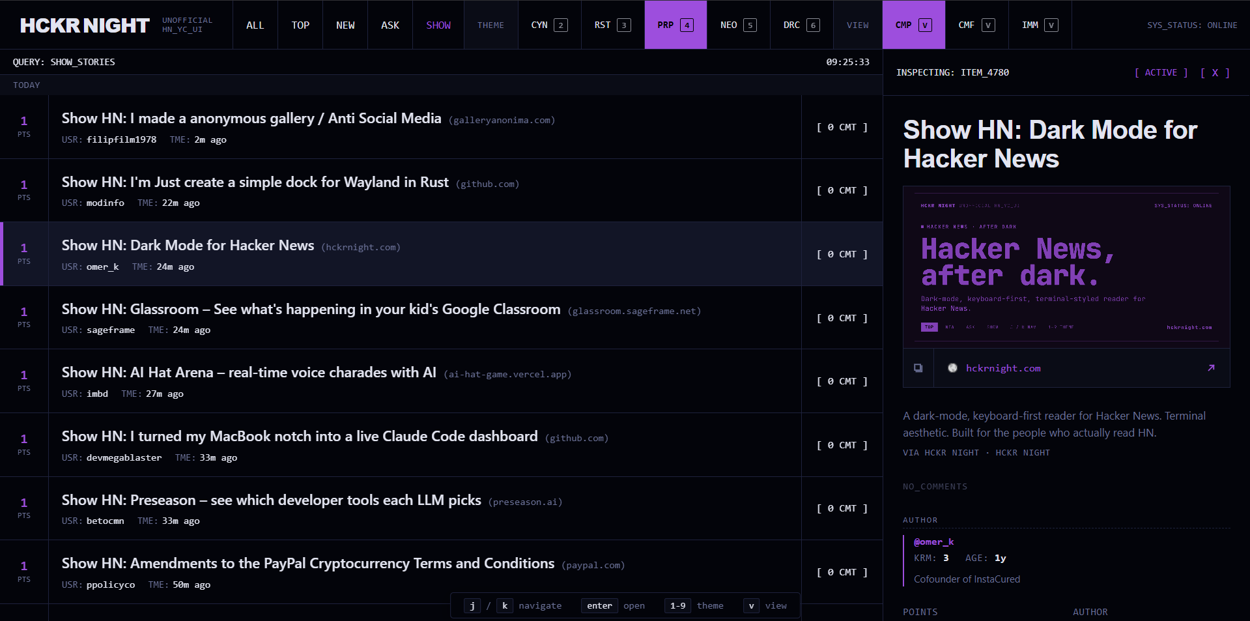The height and width of the screenshot is (621, 1250).
Task: Open story 'I made a anonymous gallery'
Action: pyautogui.click(x=251, y=119)
